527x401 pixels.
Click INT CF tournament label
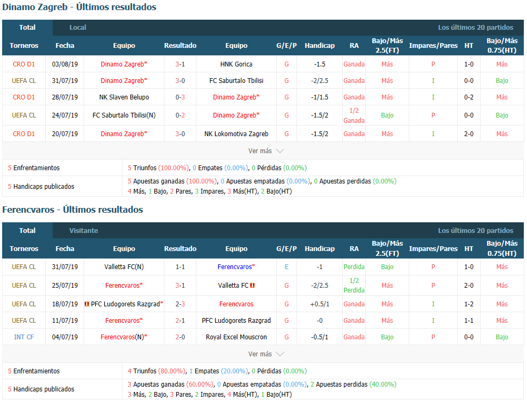[x=24, y=337]
